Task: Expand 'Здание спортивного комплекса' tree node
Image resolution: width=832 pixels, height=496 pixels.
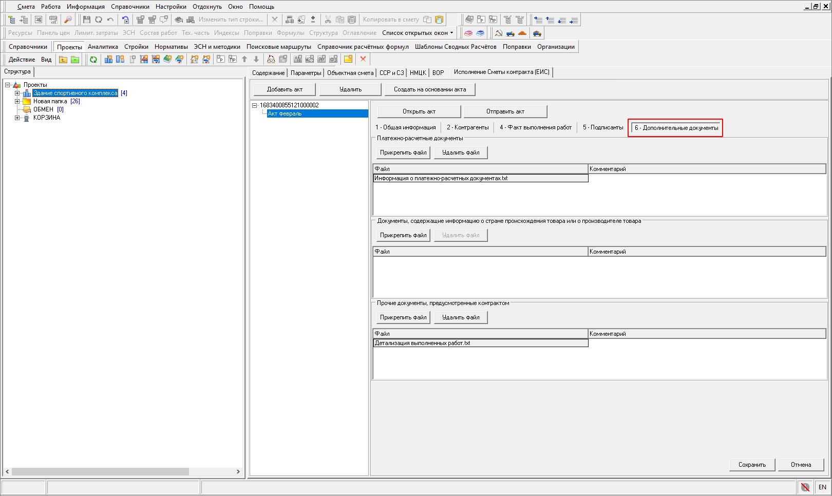Action: click(17, 93)
